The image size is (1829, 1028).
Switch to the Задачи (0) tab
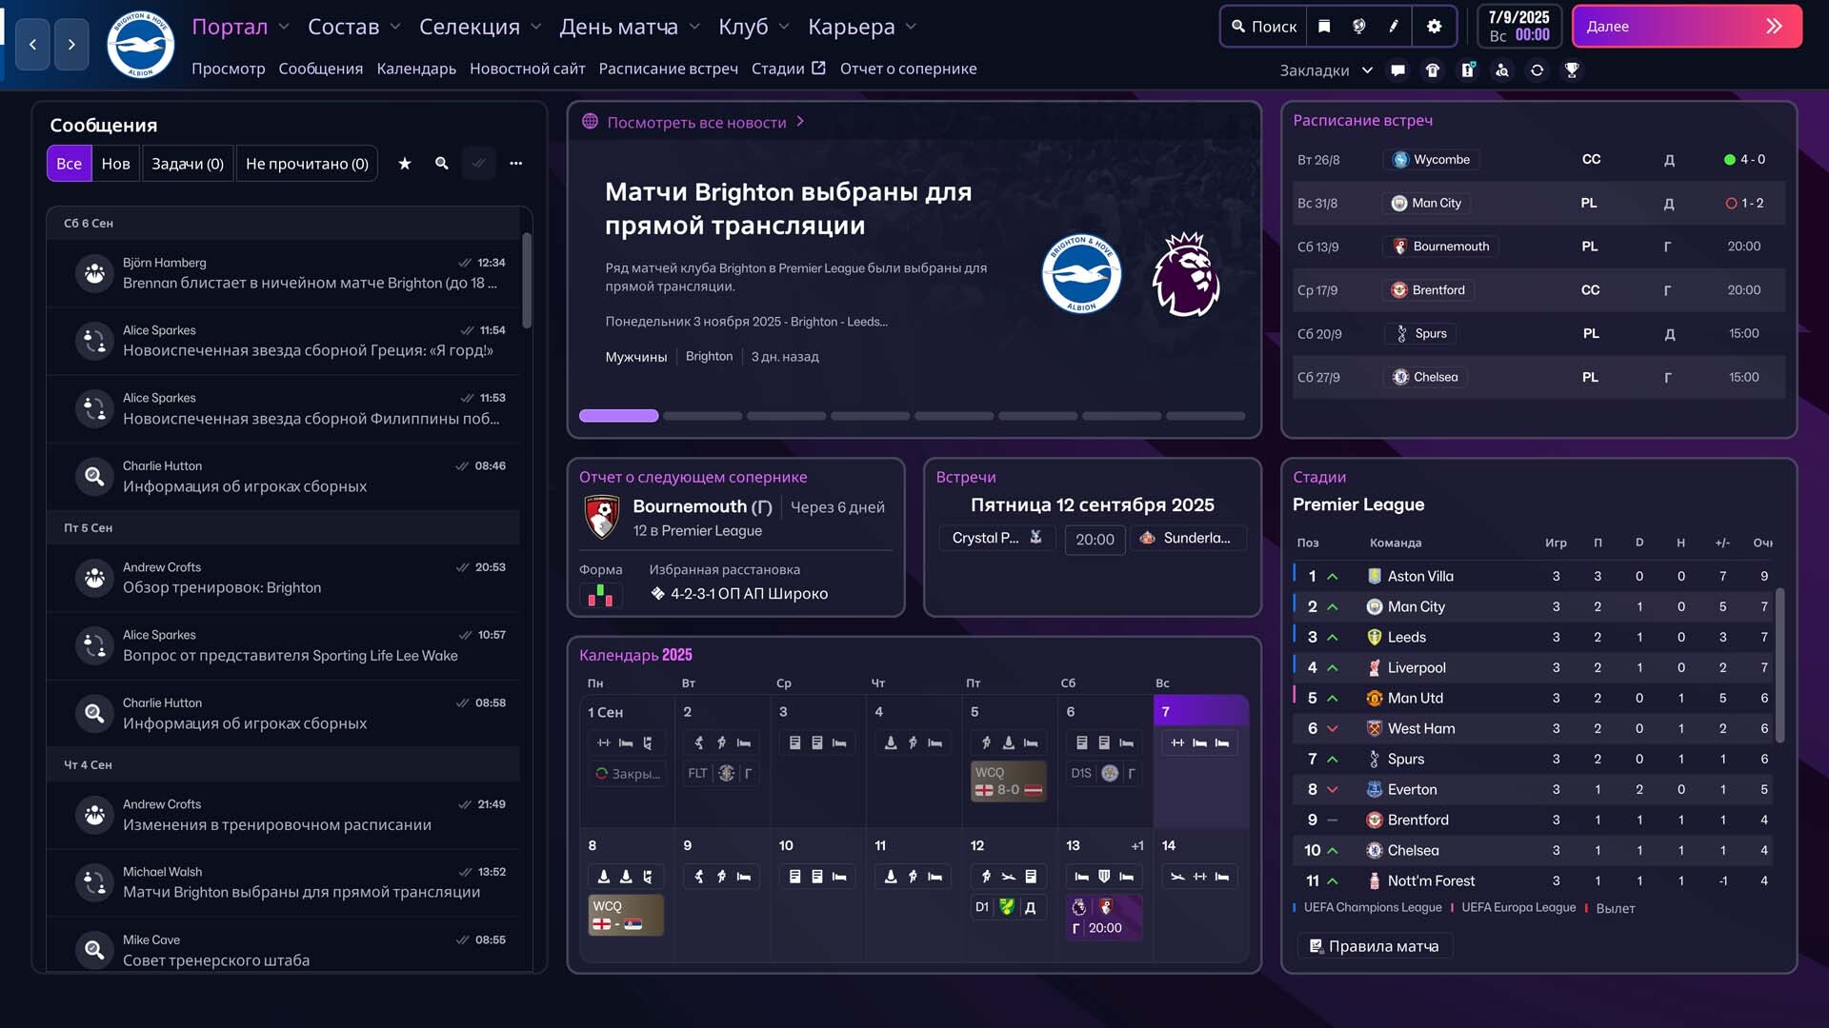click(x=188, y=163)
